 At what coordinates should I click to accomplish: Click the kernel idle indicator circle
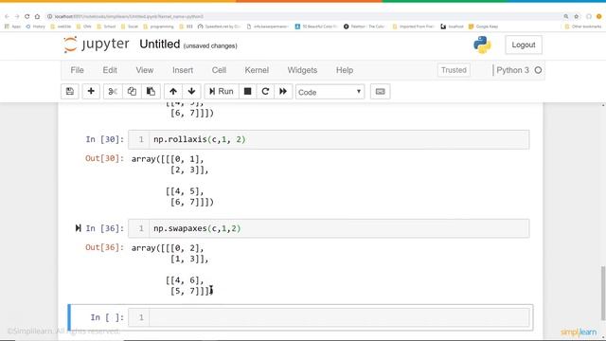[538, 70]
